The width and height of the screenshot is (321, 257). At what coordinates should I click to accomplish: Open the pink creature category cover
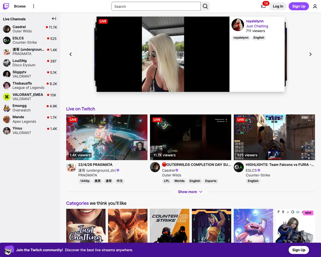253,226
